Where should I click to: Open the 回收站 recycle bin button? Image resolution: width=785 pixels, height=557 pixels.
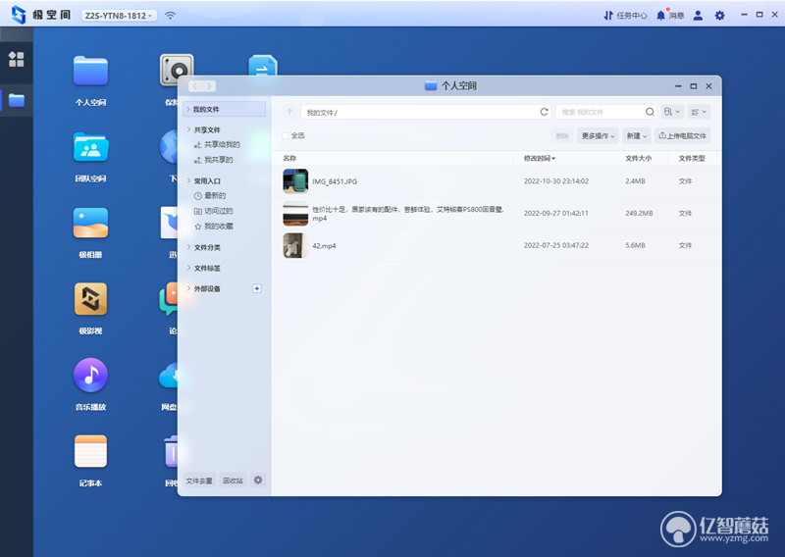point(233,481)
